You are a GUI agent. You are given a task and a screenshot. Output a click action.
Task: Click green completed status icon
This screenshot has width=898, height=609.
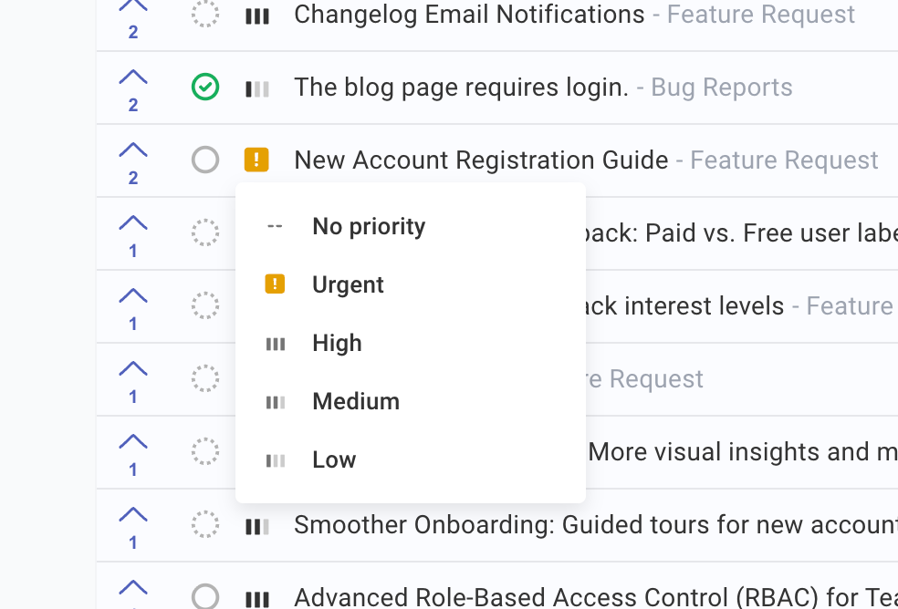(x=205, y=88)
